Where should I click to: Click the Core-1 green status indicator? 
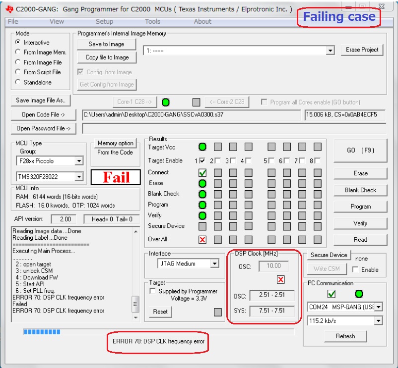pos(165,103)
